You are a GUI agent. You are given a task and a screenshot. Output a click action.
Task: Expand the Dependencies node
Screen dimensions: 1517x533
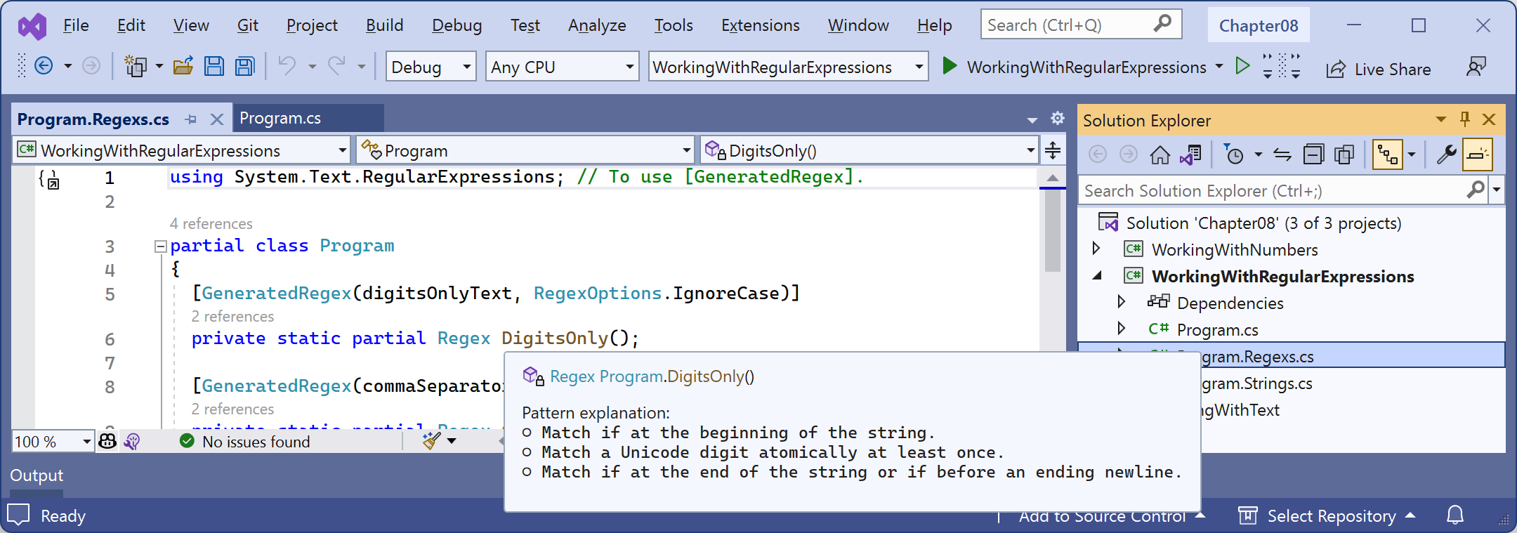tap(1122, 302)
